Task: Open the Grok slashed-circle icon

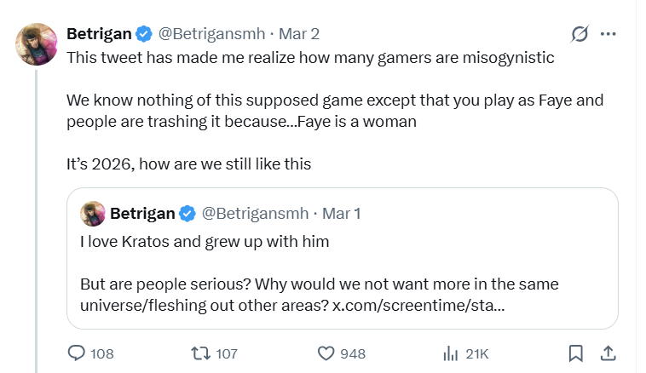Action: 580,34
